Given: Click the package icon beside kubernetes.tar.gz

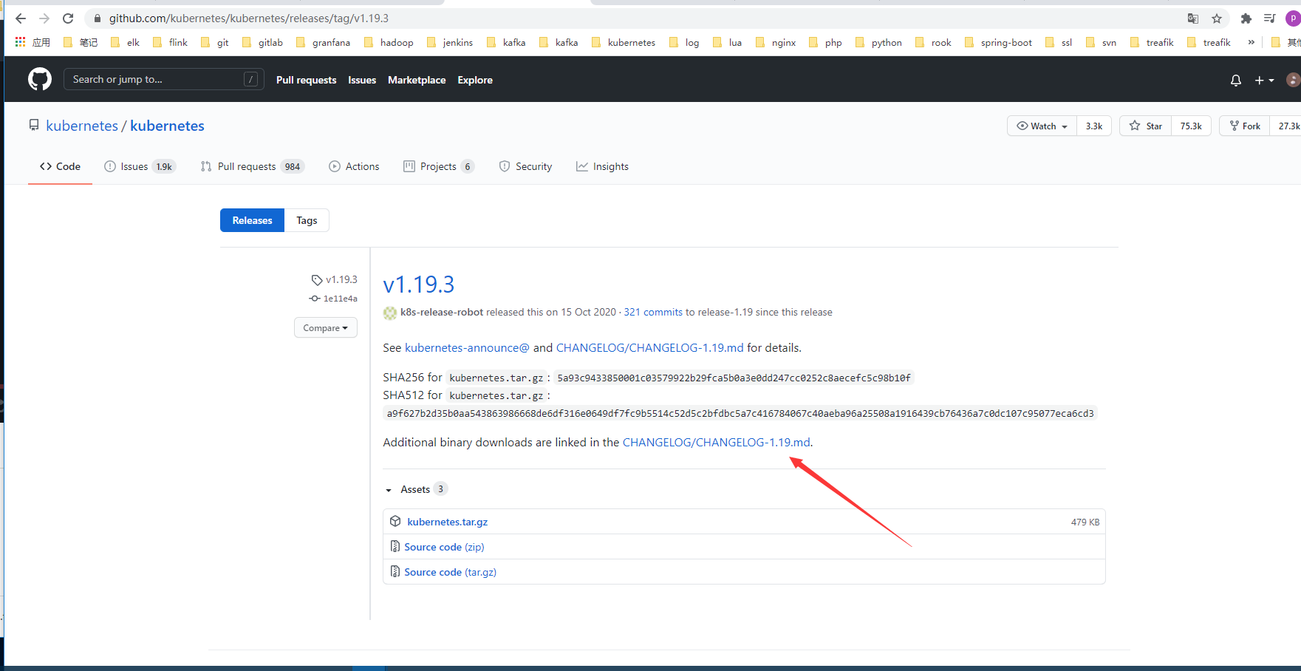Looking at the screenshot, I should [395, 521].
